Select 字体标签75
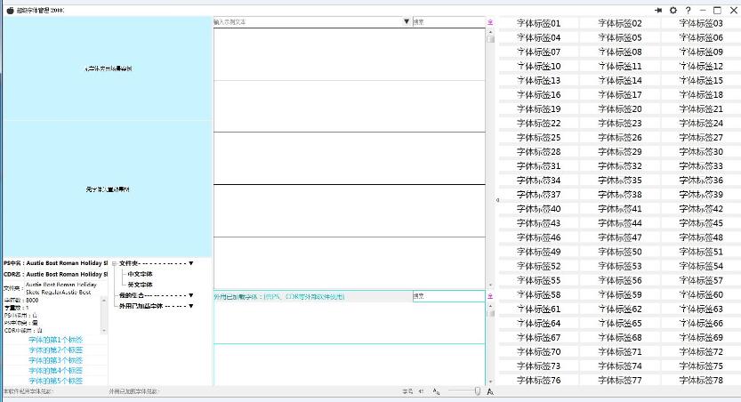Image resolution: width=741 pixels, height=402 pixels. tap(701, 366)
